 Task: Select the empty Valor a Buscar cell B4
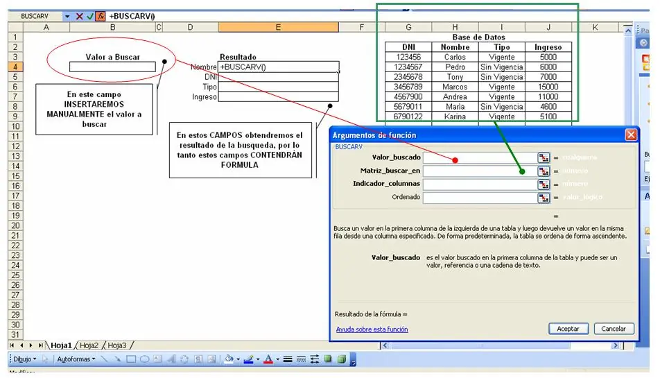click(x=112, y=67)
